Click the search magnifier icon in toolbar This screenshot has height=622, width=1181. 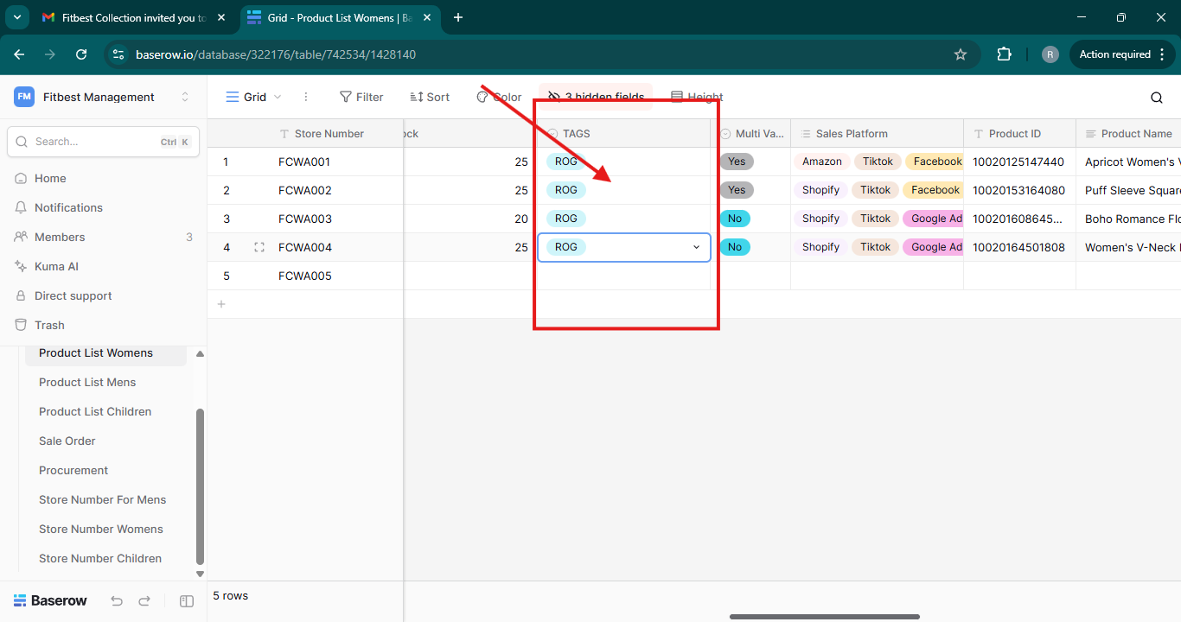point(1156,98)
